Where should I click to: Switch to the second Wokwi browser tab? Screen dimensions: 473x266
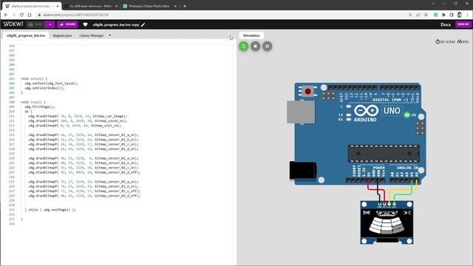(x=90, y=6)
